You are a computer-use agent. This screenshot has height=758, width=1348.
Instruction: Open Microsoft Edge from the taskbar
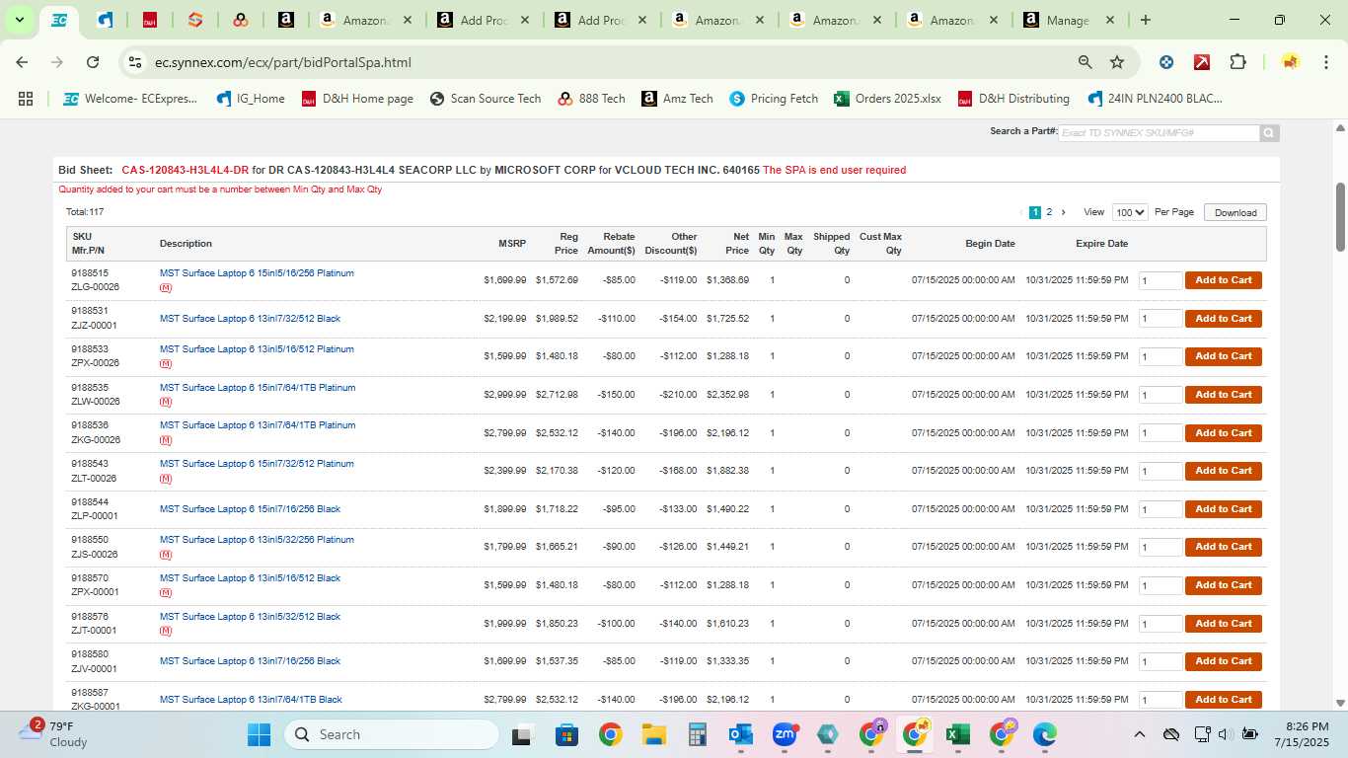(x=1044, y=734)
